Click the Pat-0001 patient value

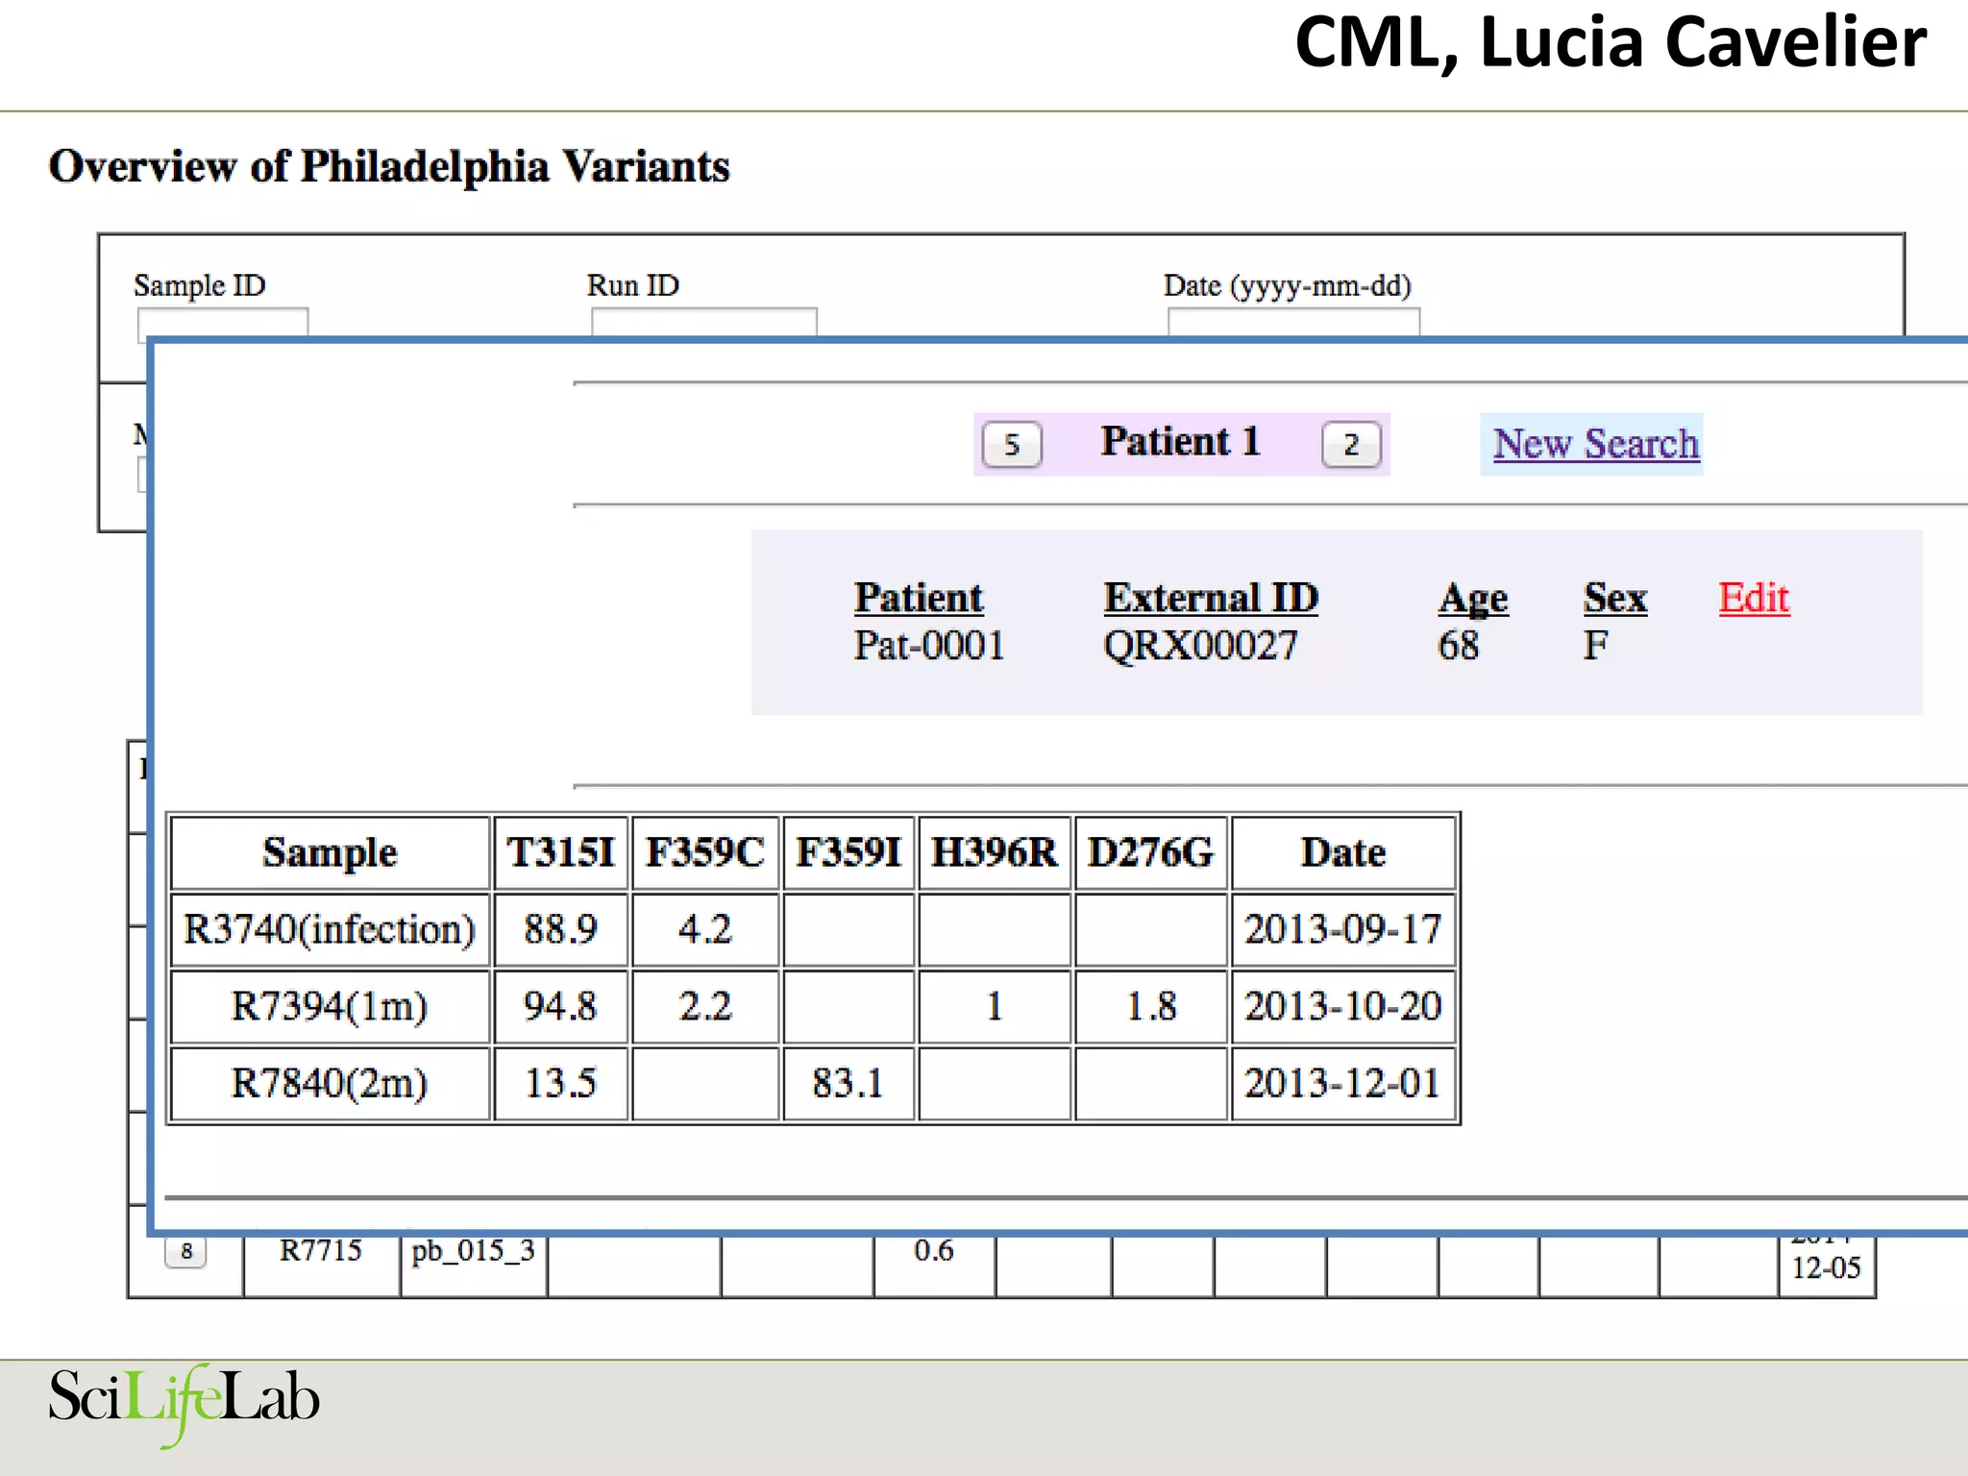pyautogui.click(x=929, y=646)
